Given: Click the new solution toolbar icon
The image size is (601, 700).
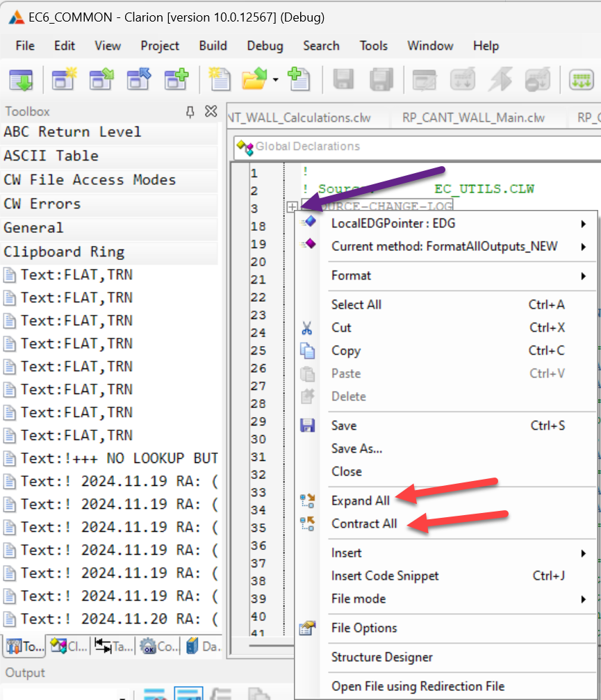Looking at the screenshot, I should pos(65,80).
